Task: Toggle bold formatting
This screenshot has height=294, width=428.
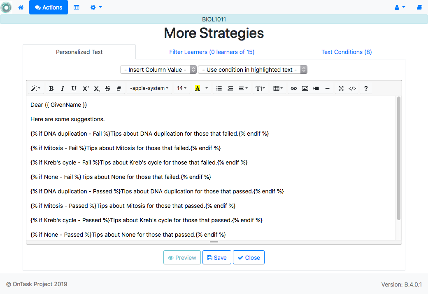Action: pyautogui.click(x=51, y=88)
